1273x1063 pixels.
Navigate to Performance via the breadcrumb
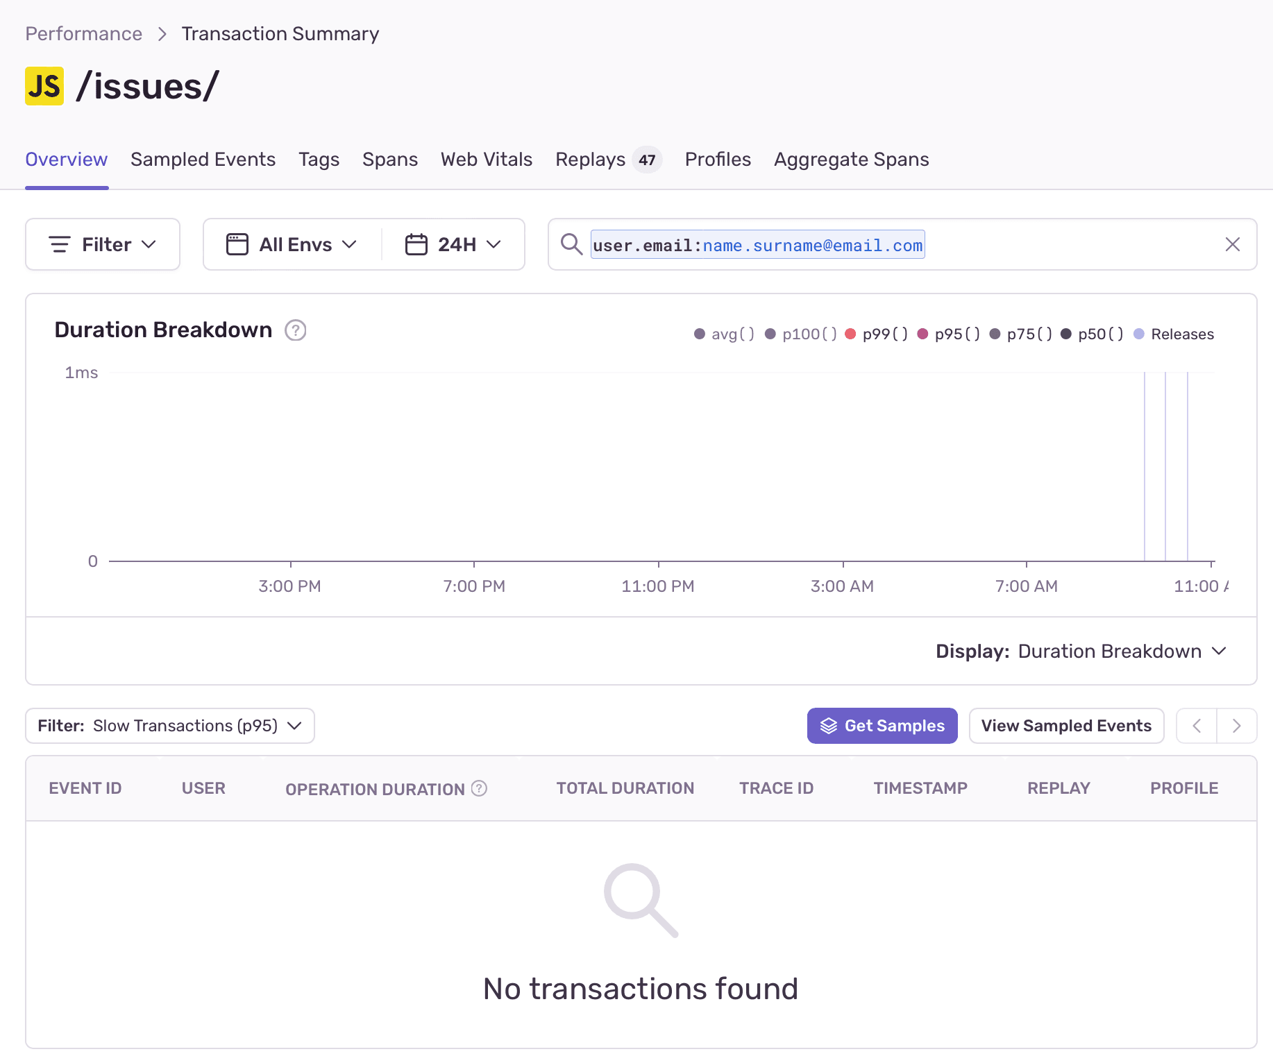(83, 33)
